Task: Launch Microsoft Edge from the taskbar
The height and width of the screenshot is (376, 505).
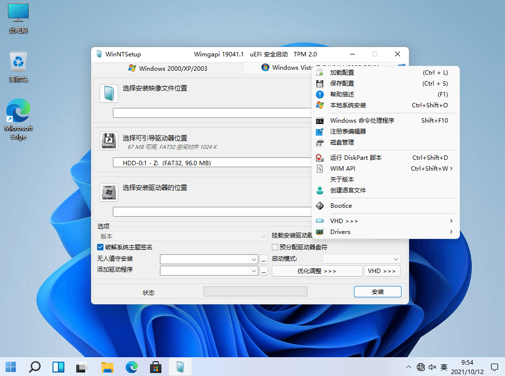Action: 131,367
